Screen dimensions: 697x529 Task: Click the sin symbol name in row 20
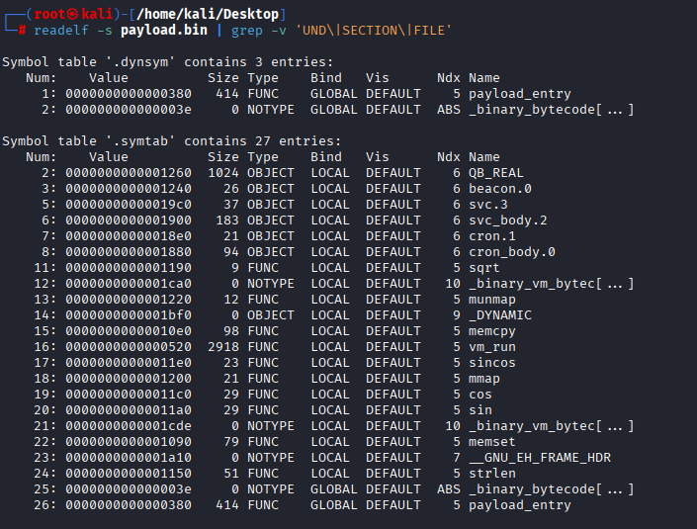pyautogui.click(x=480, y=410)
